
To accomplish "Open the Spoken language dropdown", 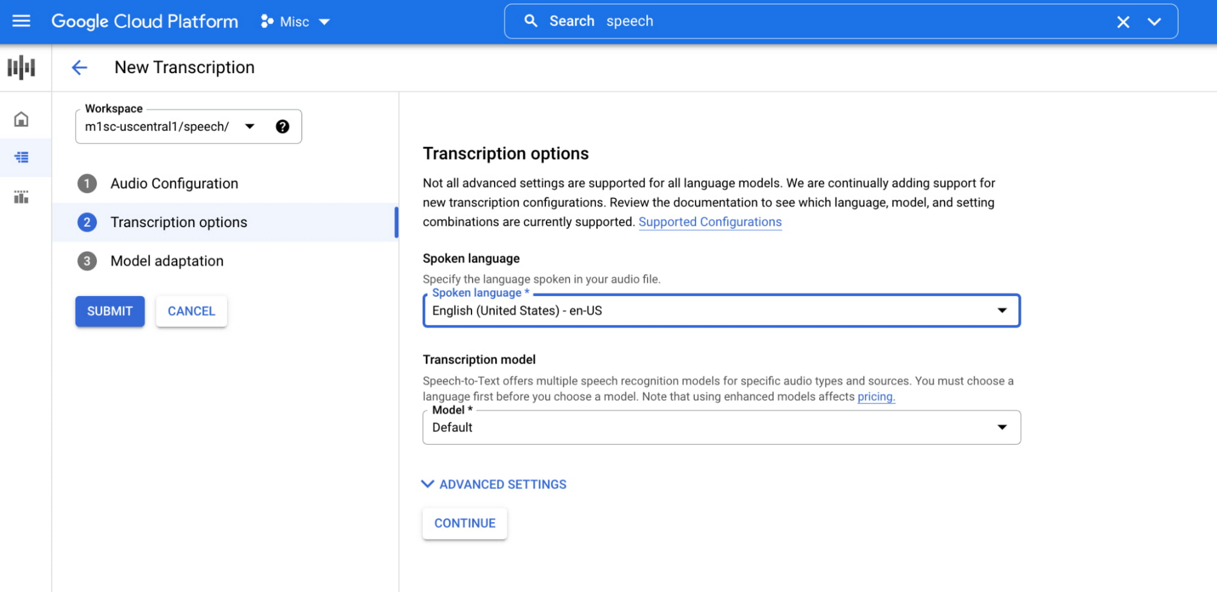I will [721, 311].
